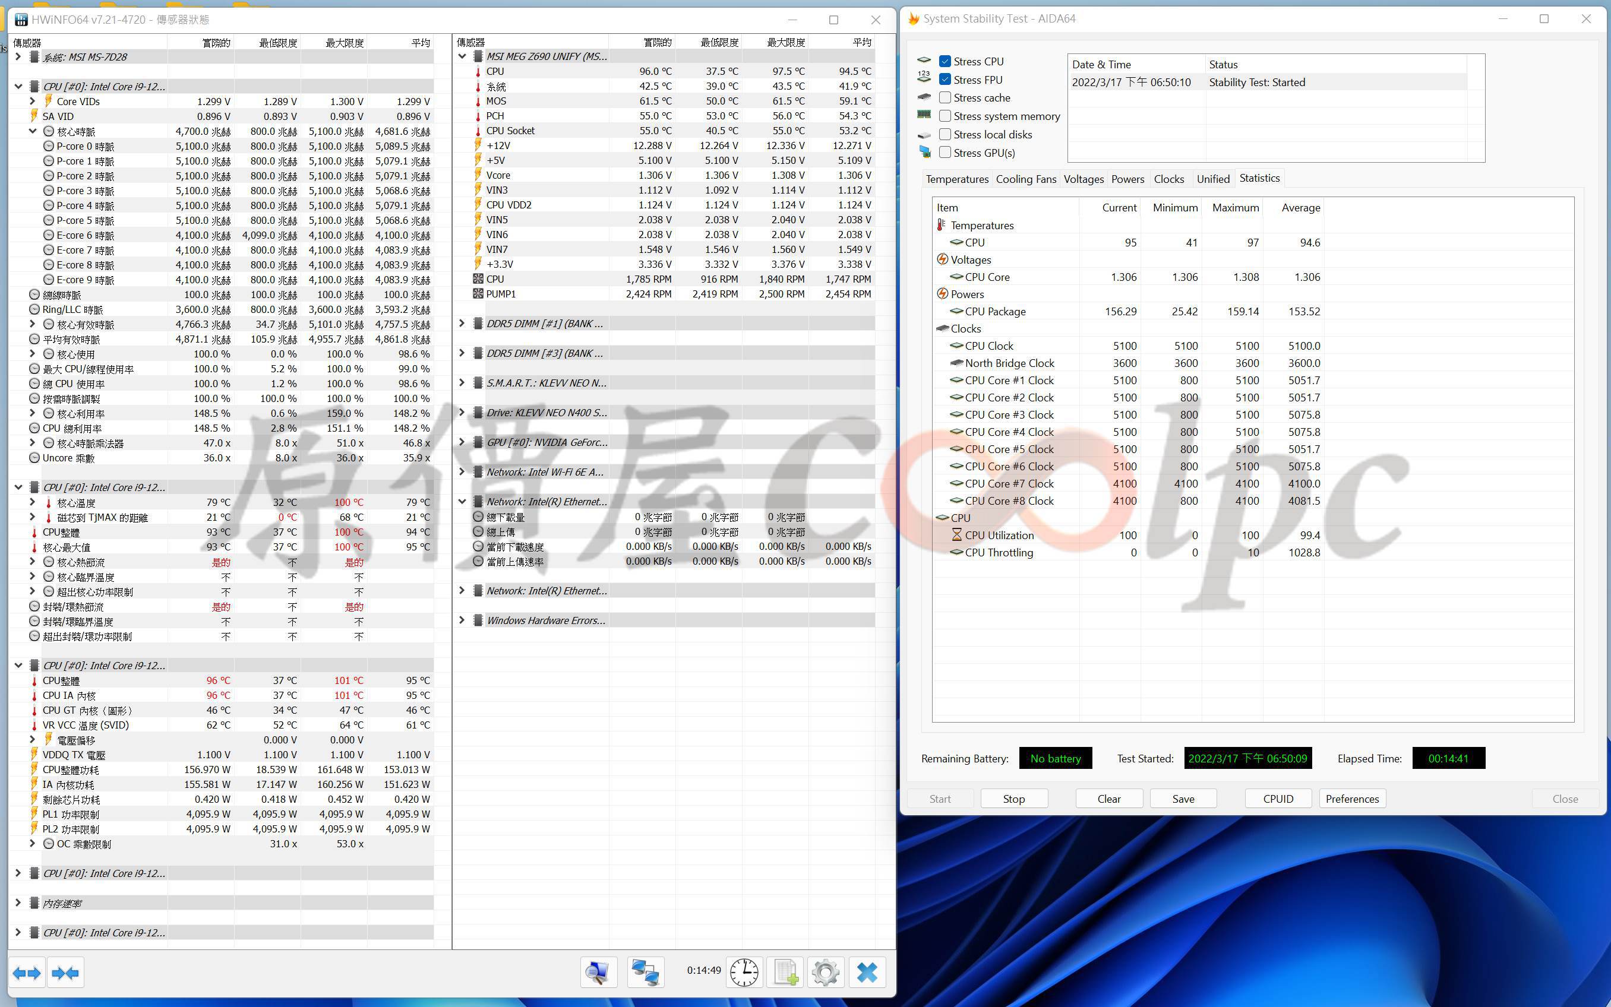Expand the DDR5 DIMM [#1] sensor group
The image size is (1611, 1007).
tap(462, 324)
